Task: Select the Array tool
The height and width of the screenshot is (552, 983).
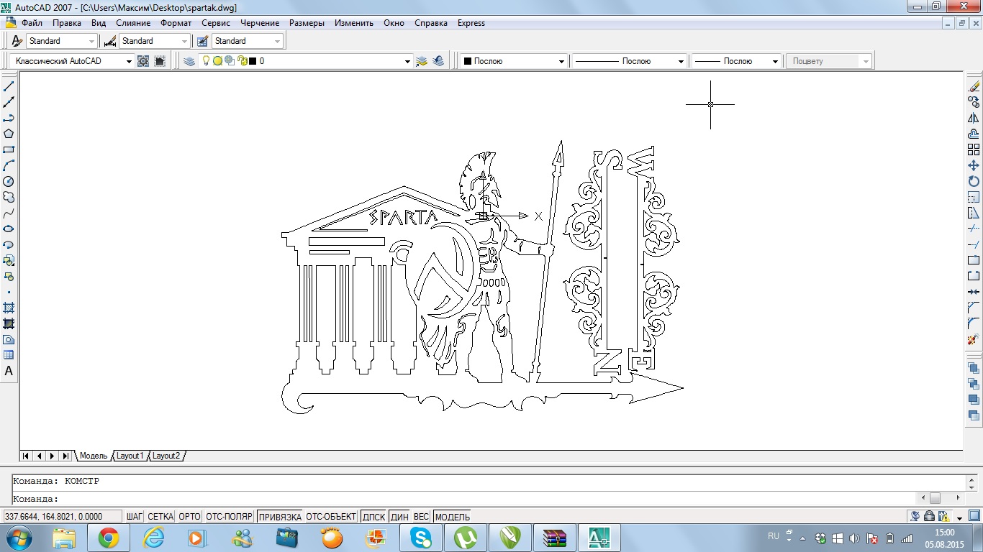Action: point(974,149)
